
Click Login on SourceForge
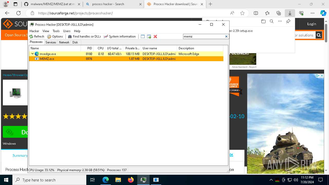[312, 24]
